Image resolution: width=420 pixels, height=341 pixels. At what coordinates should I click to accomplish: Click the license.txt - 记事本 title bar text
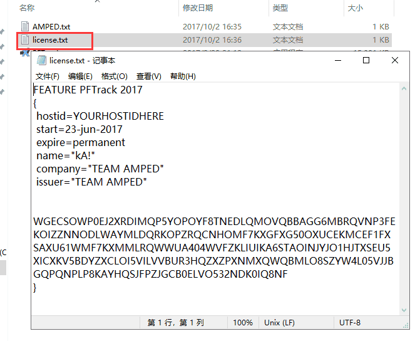tap(82, 61)
